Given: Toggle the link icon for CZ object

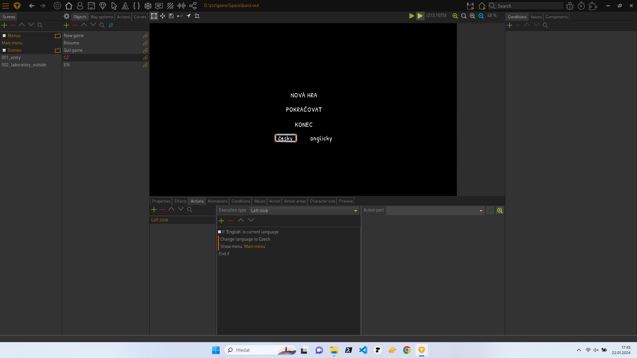Looking at the screenshot, I should [145, 58].
